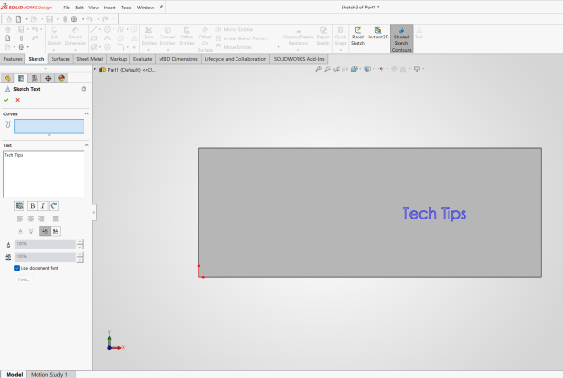Open the Tools menu

[x=126, y=8]
